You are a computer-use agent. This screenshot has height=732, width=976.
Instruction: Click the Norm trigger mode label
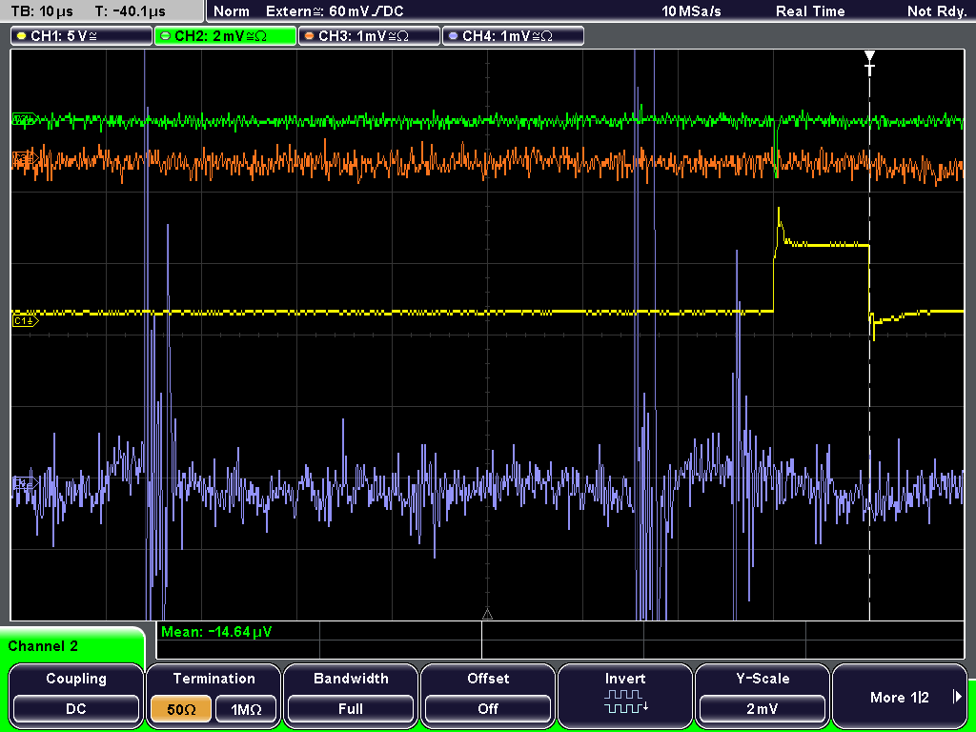tap(231, 11)
